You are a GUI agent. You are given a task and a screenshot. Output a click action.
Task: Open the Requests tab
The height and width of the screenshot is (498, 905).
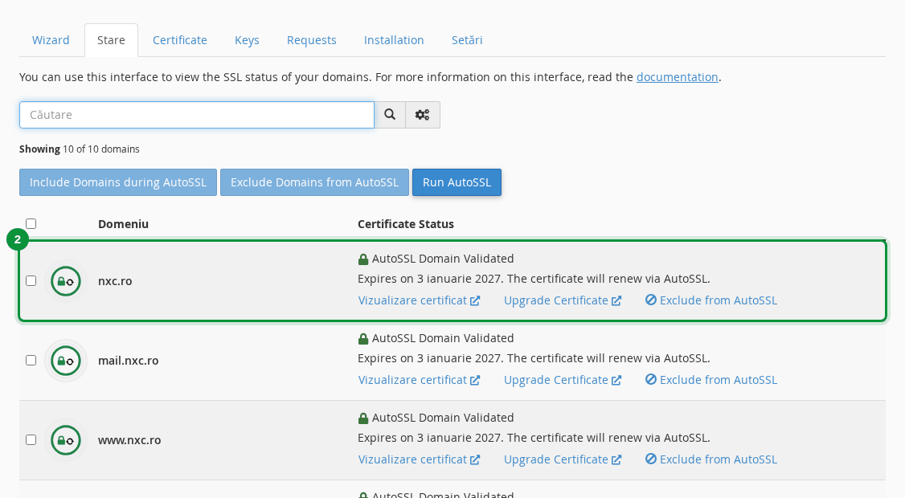click(312, 40)
